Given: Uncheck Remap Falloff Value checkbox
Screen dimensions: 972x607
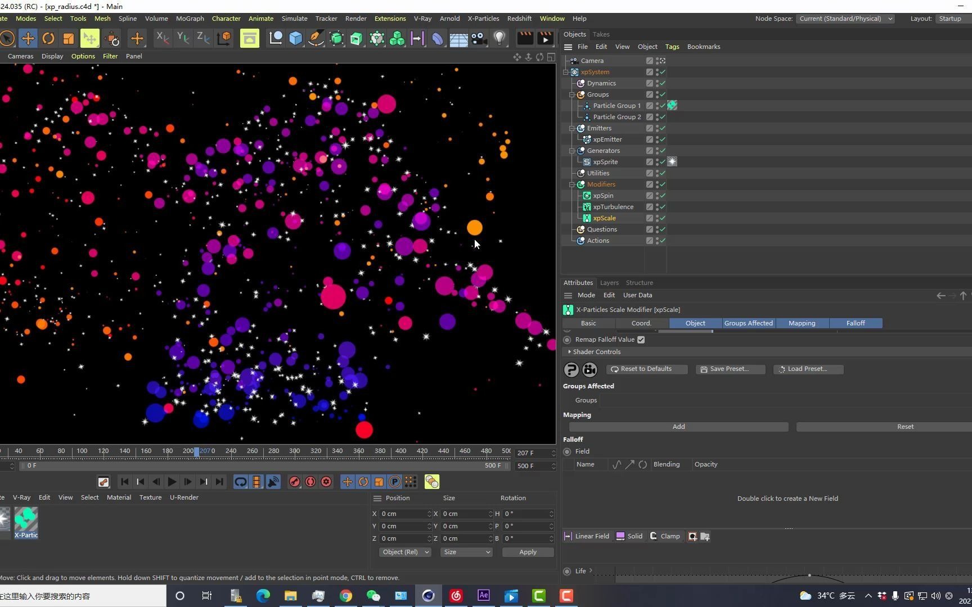Looking at the screenshot, I should [x=641, y=340].
